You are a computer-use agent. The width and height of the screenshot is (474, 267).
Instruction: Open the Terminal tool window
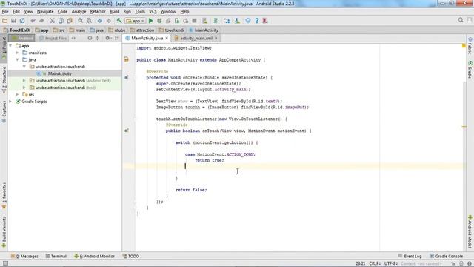(56, 256)
